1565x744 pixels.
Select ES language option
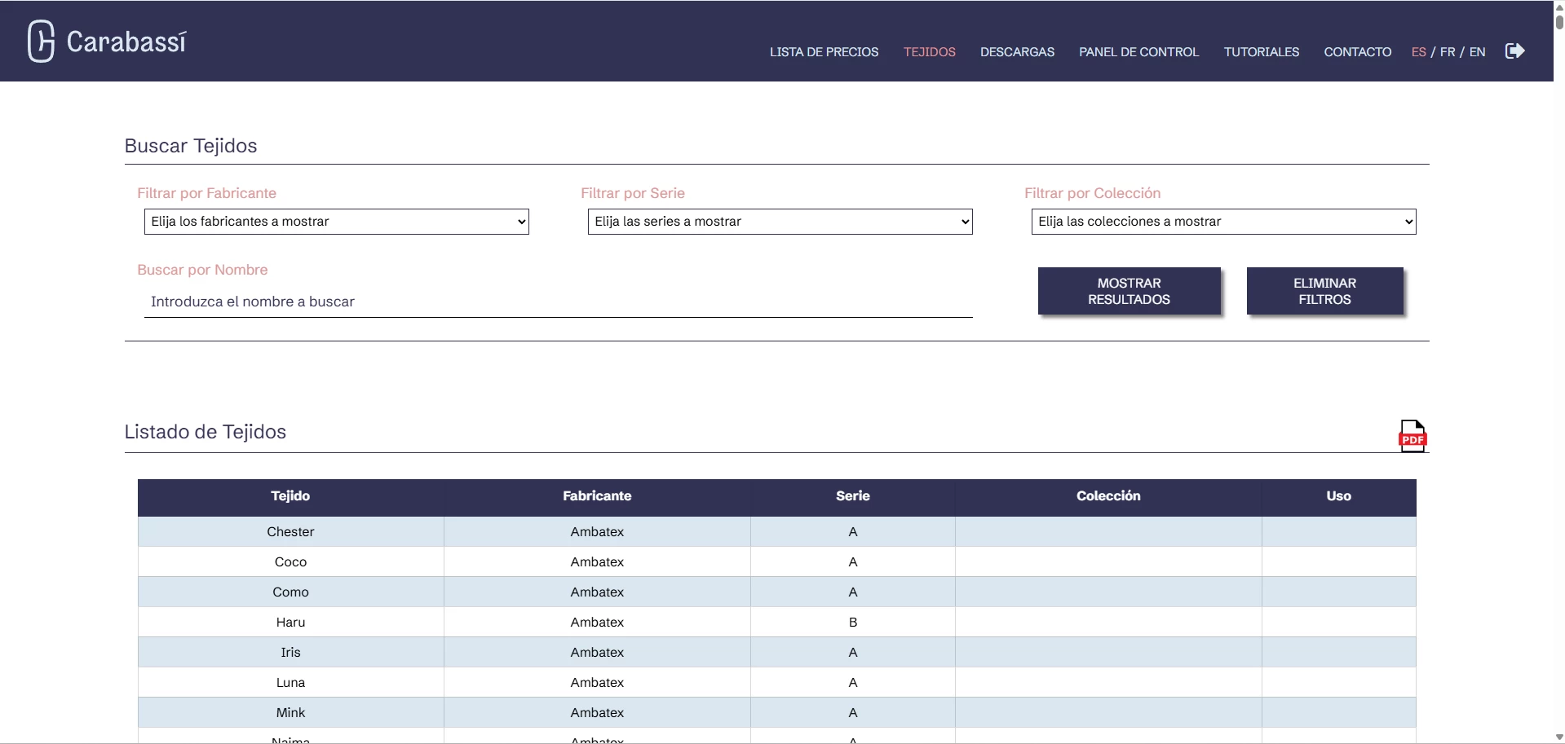tap(1418, 52)
